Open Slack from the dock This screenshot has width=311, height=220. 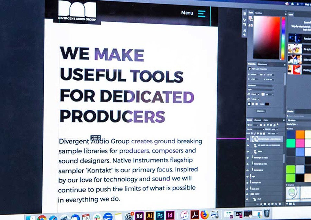click(97, 217)
